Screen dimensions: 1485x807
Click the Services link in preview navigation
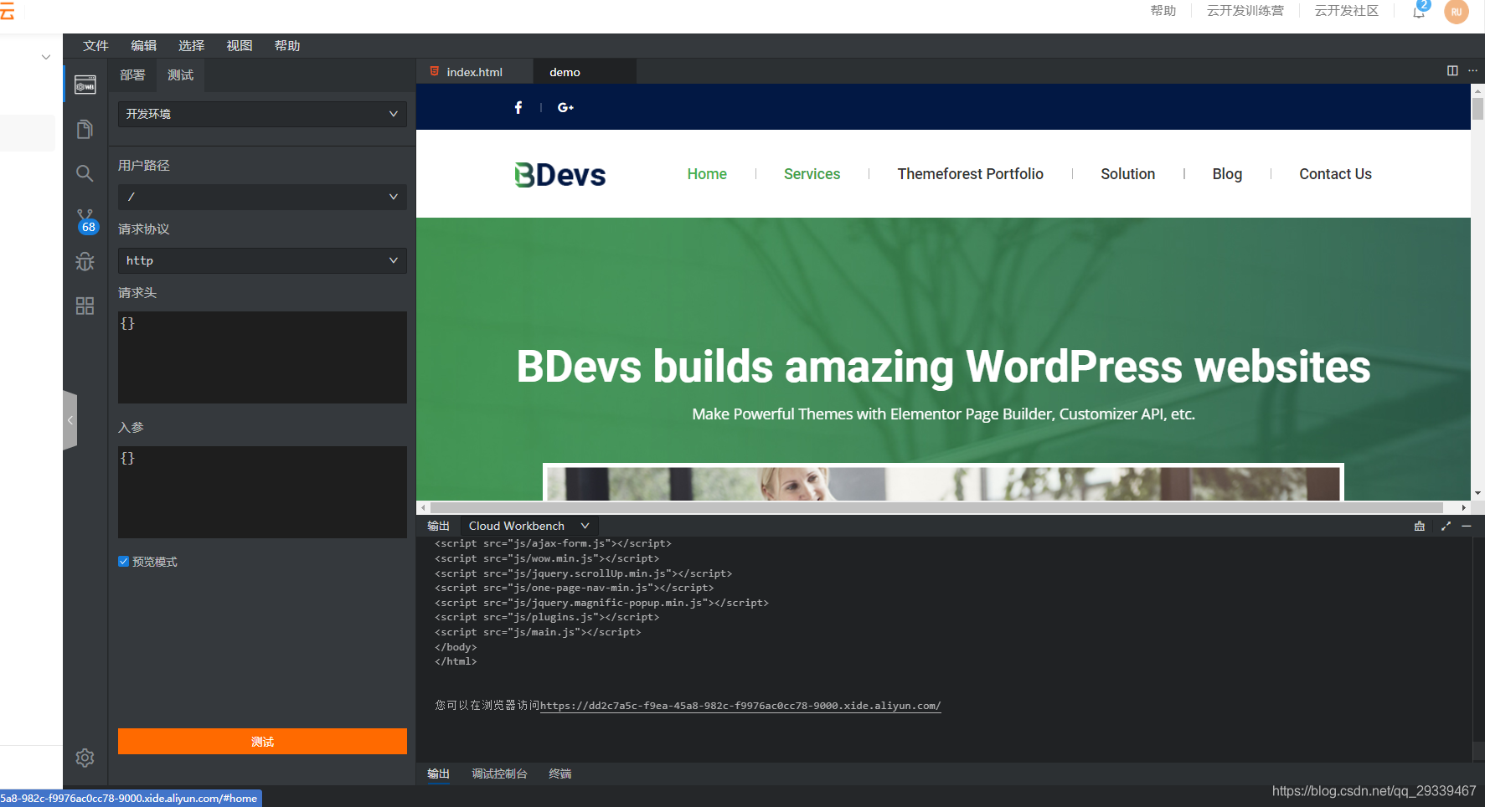click(812, 174)
